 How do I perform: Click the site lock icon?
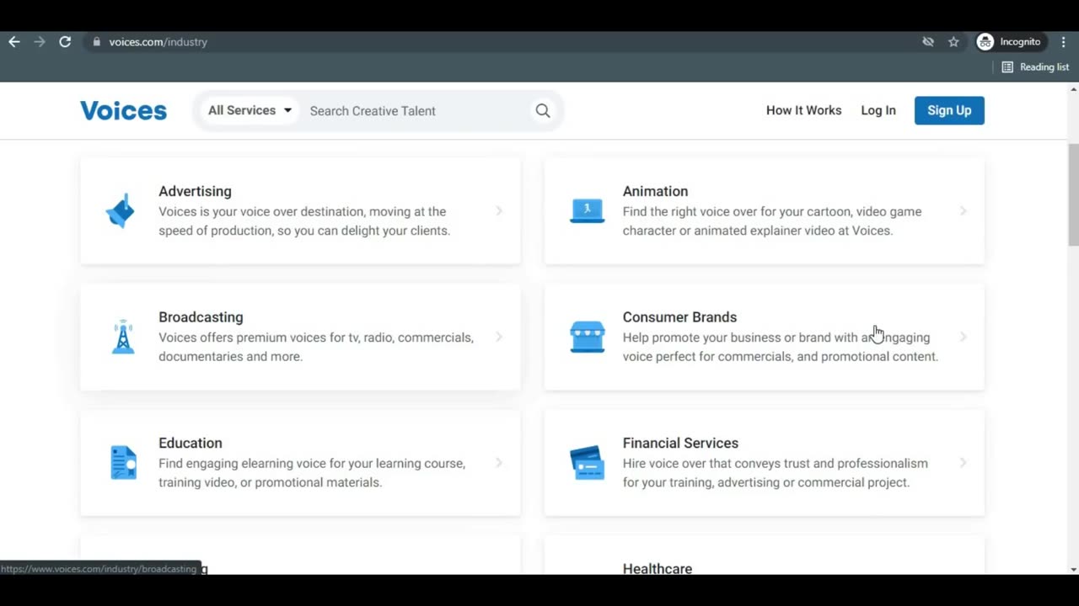click(97, 41)
